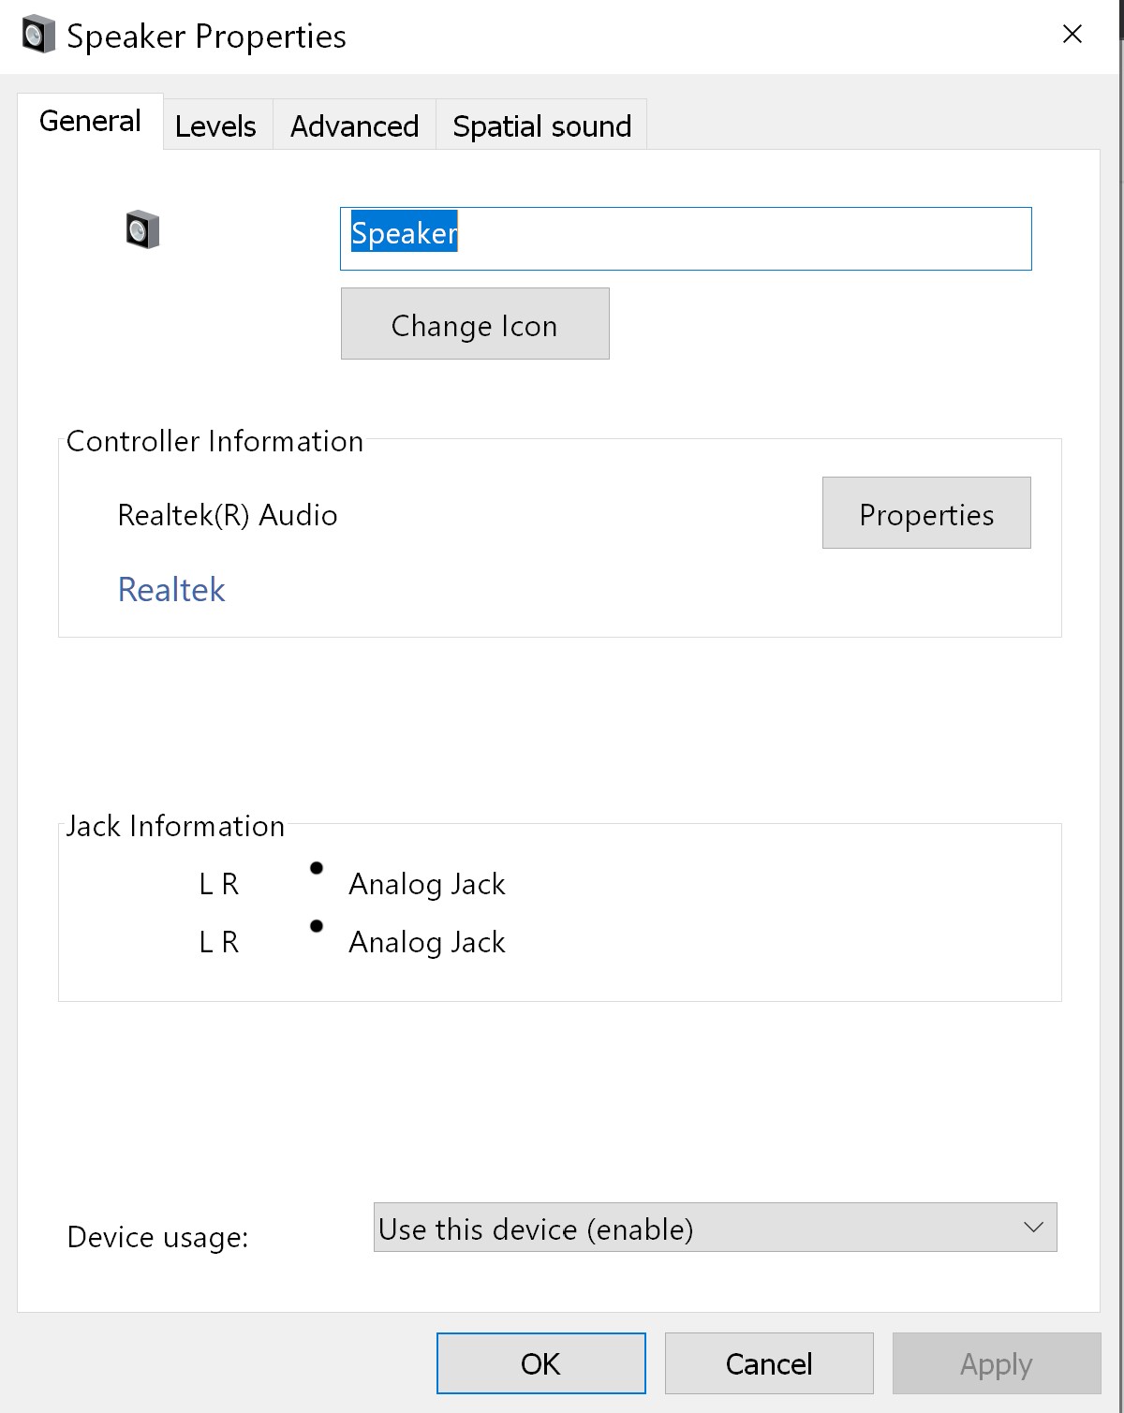Image resolution: width=1124 pixels, height=1413 pixels.
Task: Open the Device usage dropdown
Action: click(x=716, y=1228)
